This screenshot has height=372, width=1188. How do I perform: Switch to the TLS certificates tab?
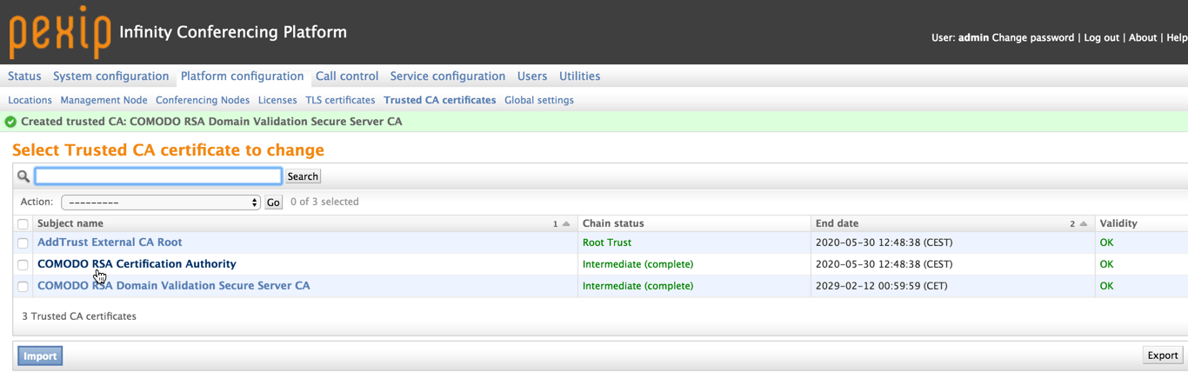(x=340, y=100)
